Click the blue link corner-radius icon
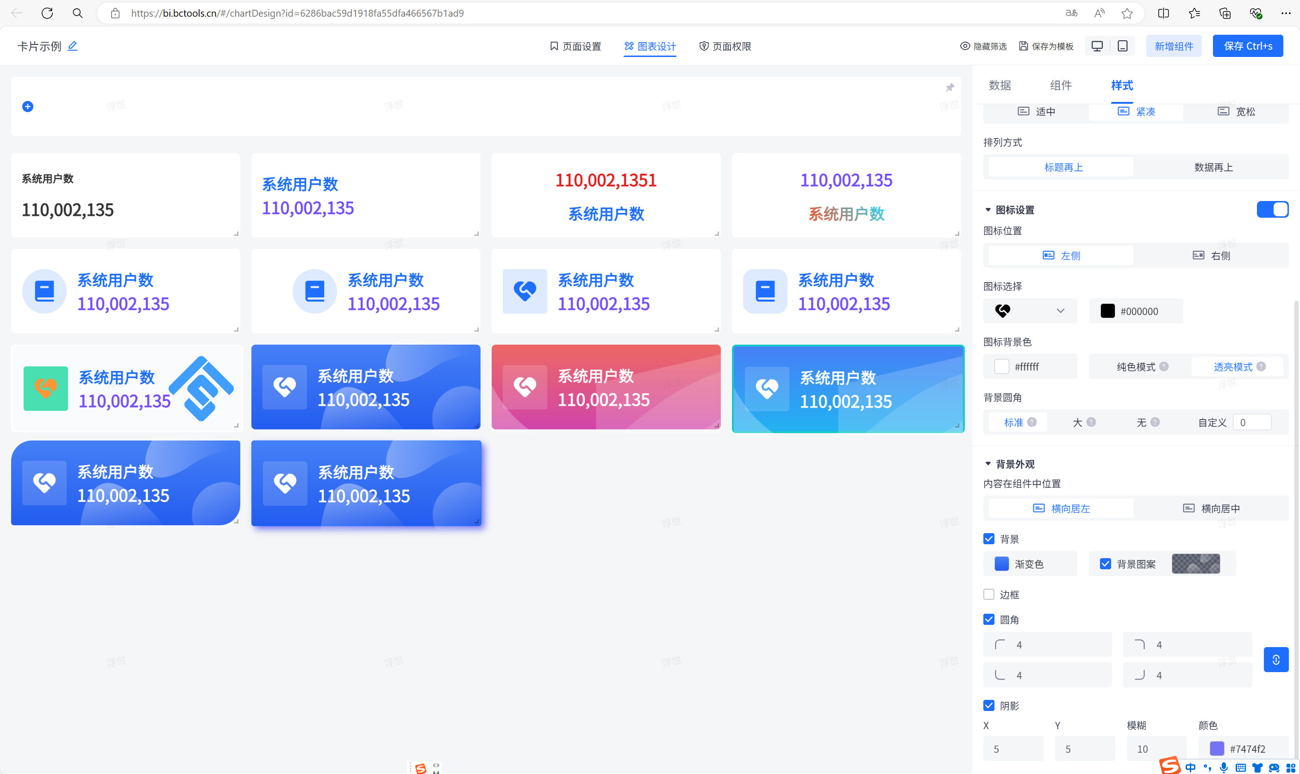This screenshot has height=774, width=1300. point(1275,660)
